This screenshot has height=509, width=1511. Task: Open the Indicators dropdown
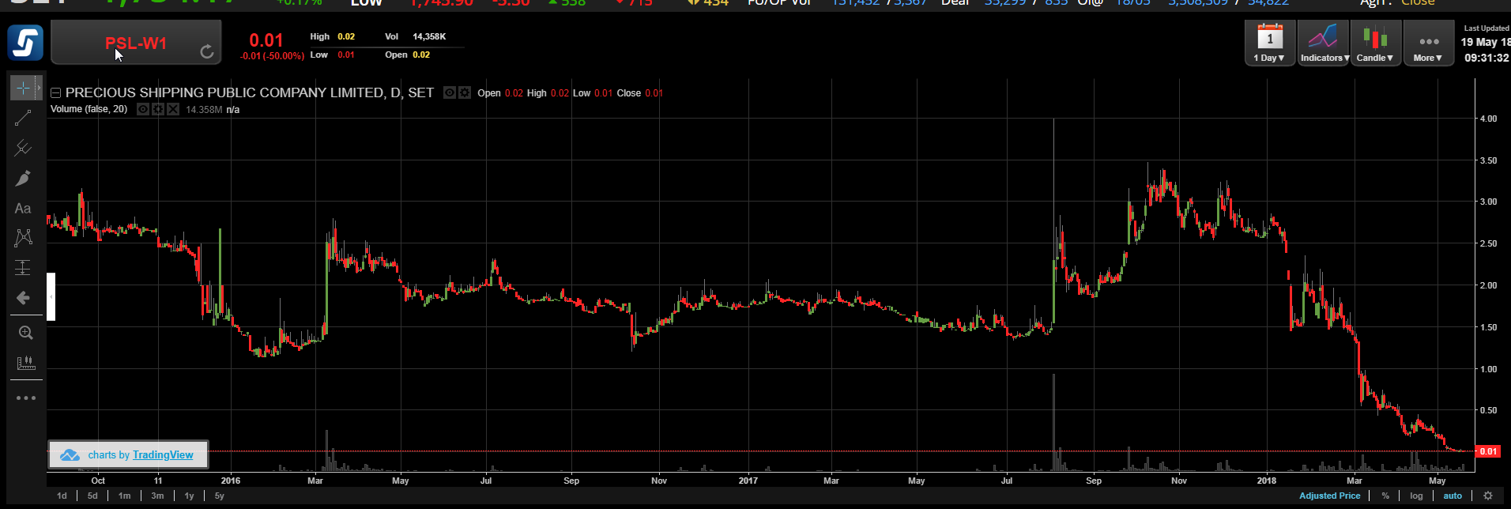(1324, 43)
